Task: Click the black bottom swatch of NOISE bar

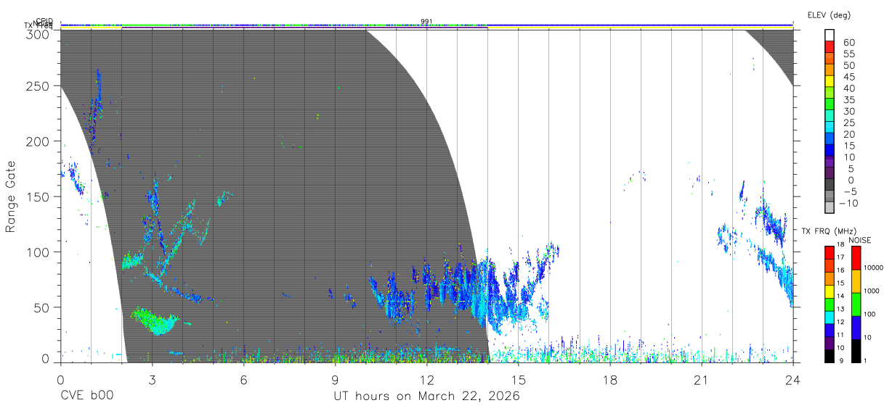Action: tap(856, 350)
